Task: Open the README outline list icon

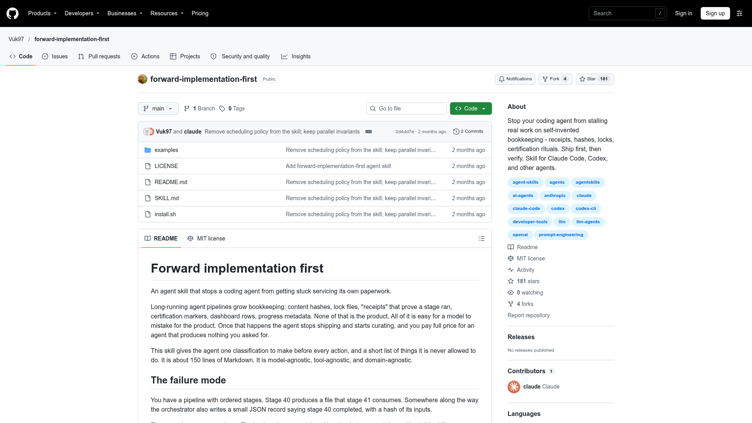Action: (x=482, y=239)
